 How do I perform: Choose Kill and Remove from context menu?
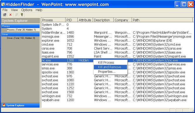coord(110,67)
